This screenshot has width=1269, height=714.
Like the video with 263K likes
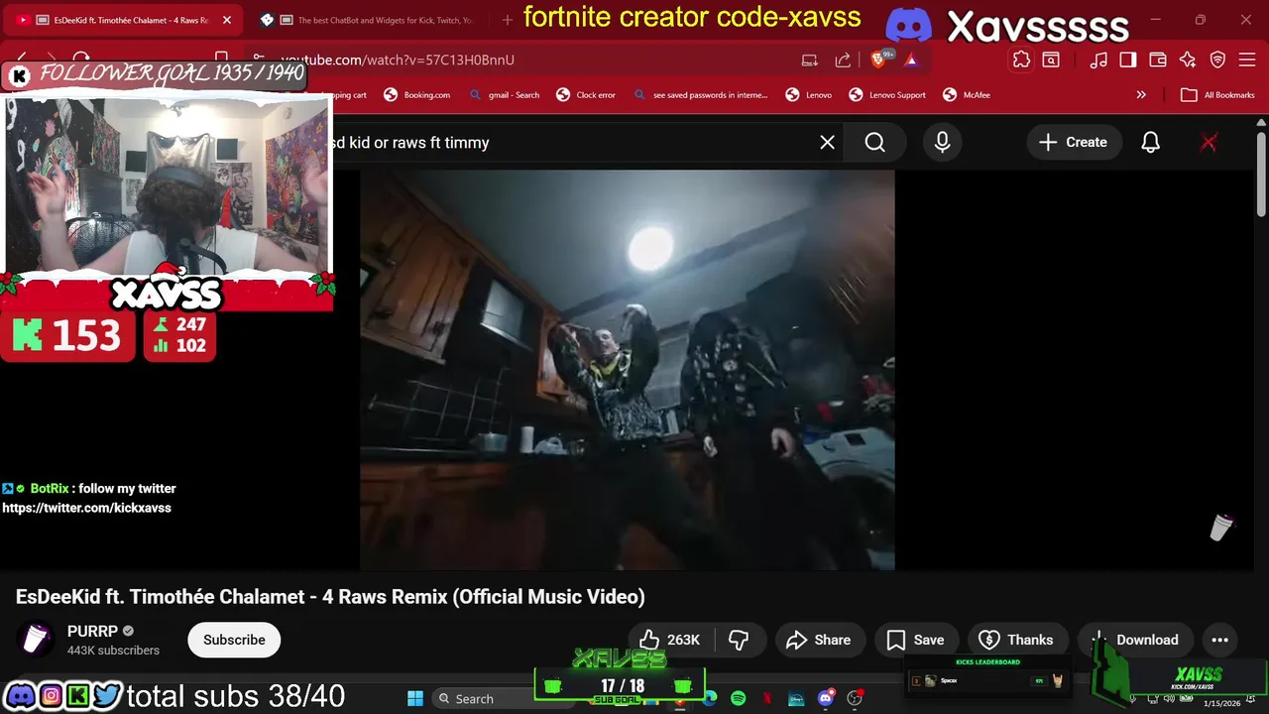670,640
